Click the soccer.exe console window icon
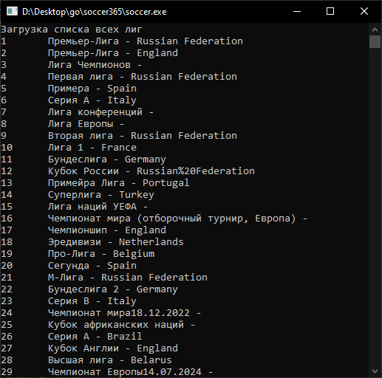382x378 pixels. (12, 11)
